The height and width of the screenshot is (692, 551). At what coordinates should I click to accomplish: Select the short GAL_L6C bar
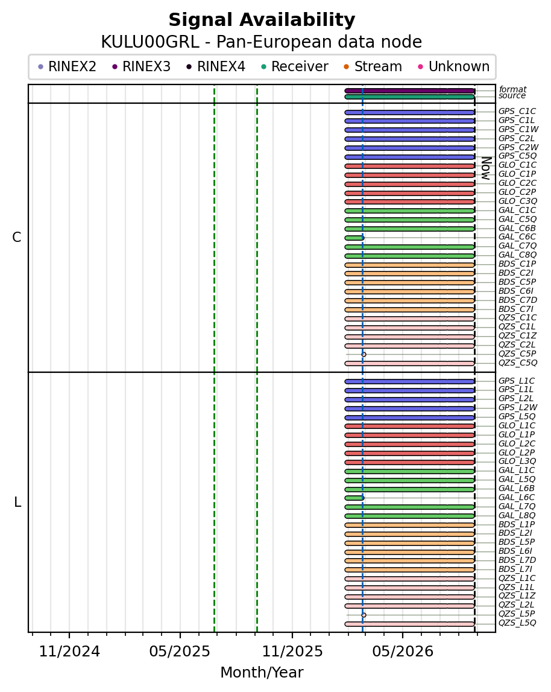tap(354, 498)
